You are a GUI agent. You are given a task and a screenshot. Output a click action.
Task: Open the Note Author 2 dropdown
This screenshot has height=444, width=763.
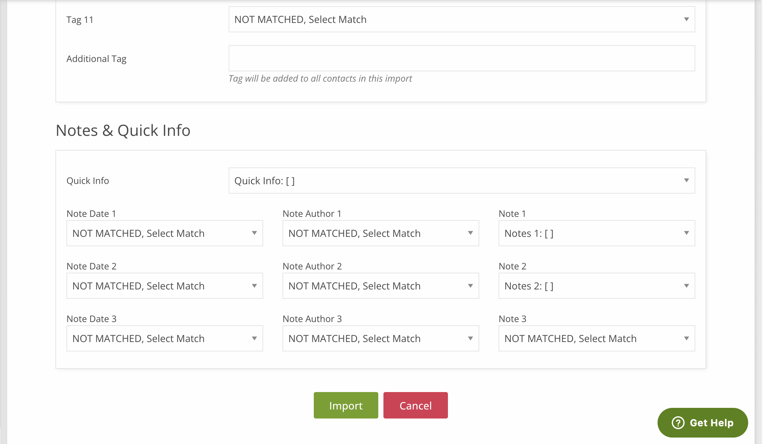[x=381, y=286]
